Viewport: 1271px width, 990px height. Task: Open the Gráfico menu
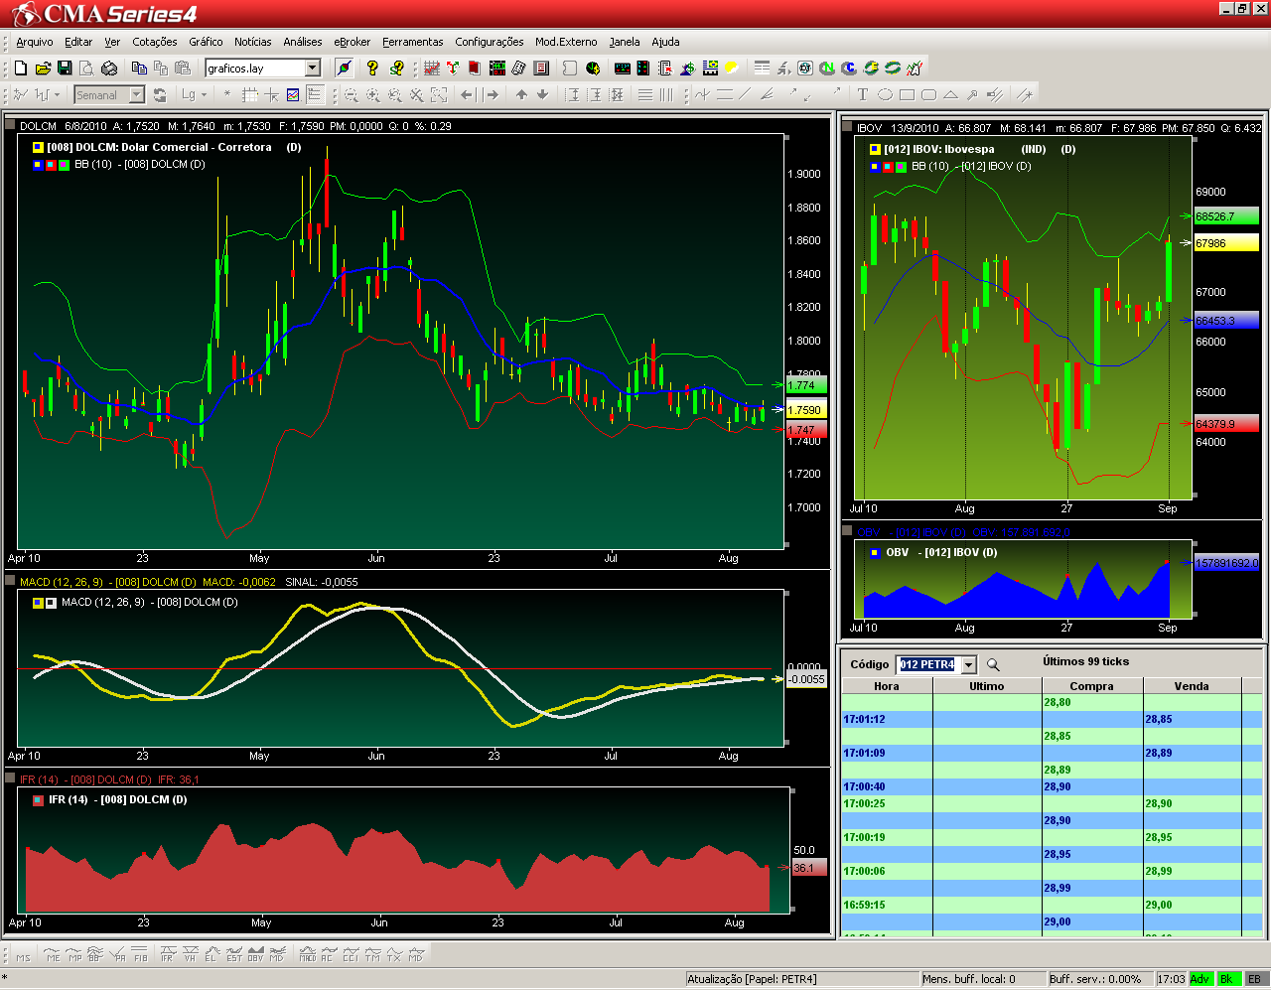click(x=206, y=42)
